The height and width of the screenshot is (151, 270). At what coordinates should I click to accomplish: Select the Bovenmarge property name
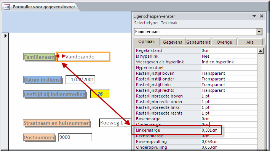click(148, 119)
